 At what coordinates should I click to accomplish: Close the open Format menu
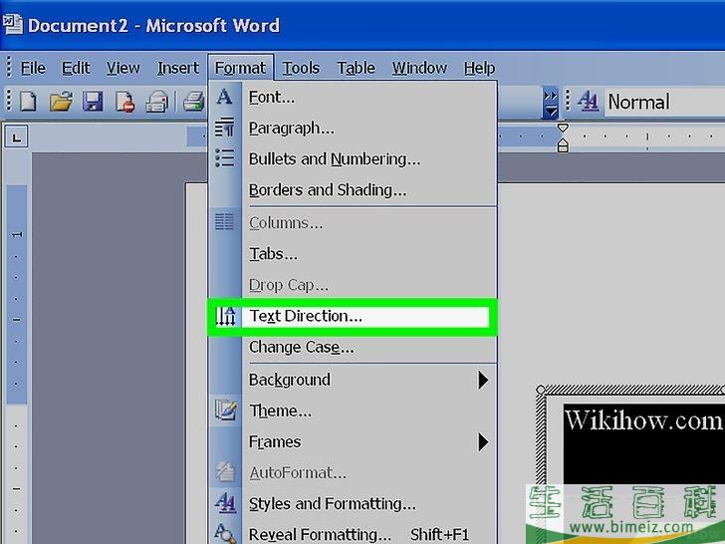point(240,68)
